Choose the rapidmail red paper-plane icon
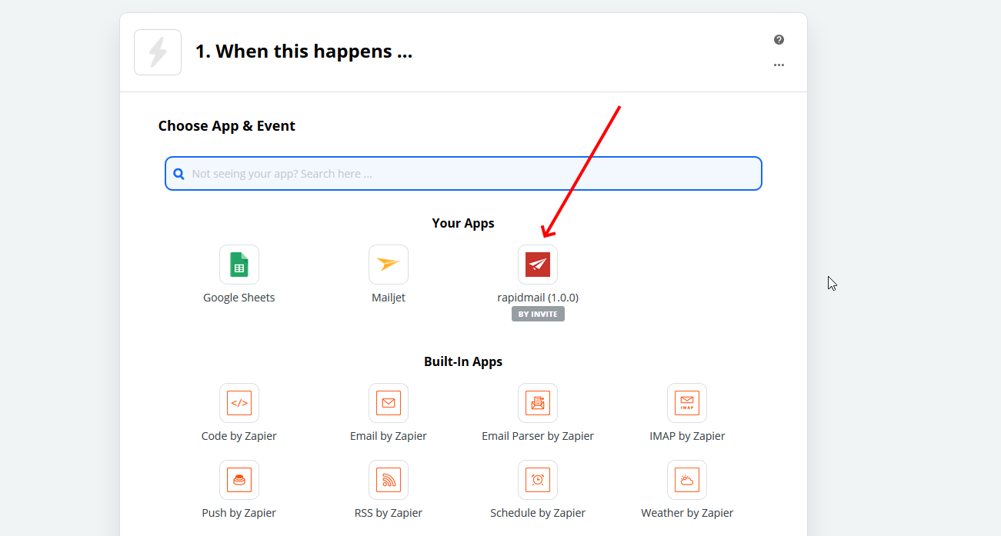This screenshot has width=1001, height=536. coord(538,265)
